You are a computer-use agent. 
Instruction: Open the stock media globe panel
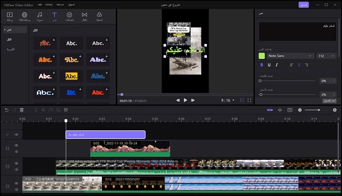coord(24,17)
